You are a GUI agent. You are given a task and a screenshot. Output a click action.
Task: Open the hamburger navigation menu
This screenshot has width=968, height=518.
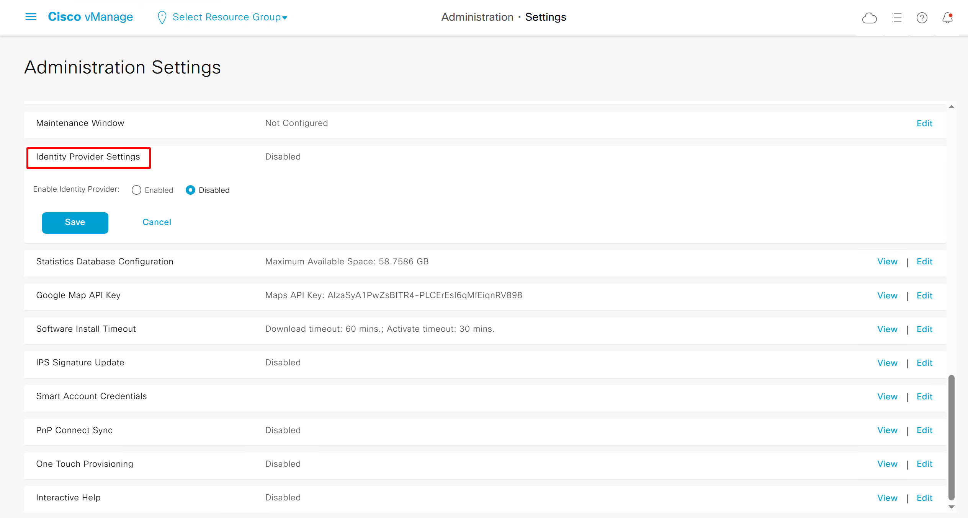tap(31, 17)
